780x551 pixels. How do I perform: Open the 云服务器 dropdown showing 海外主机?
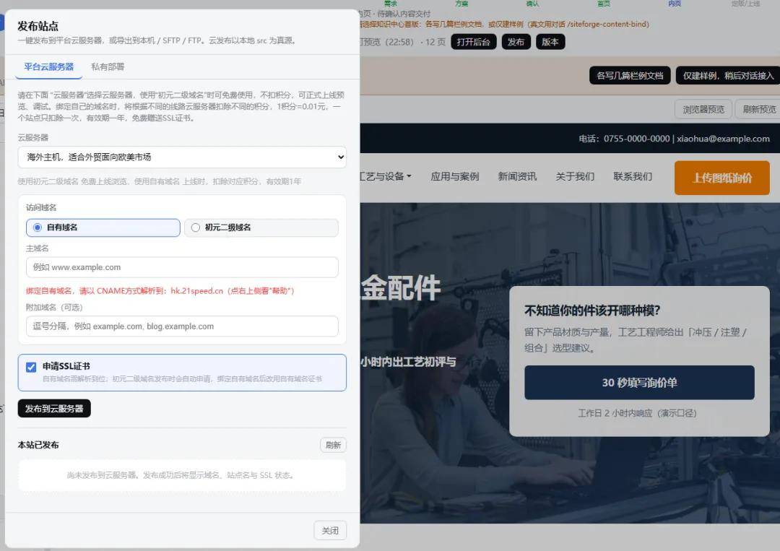click(x=182, y=157)
